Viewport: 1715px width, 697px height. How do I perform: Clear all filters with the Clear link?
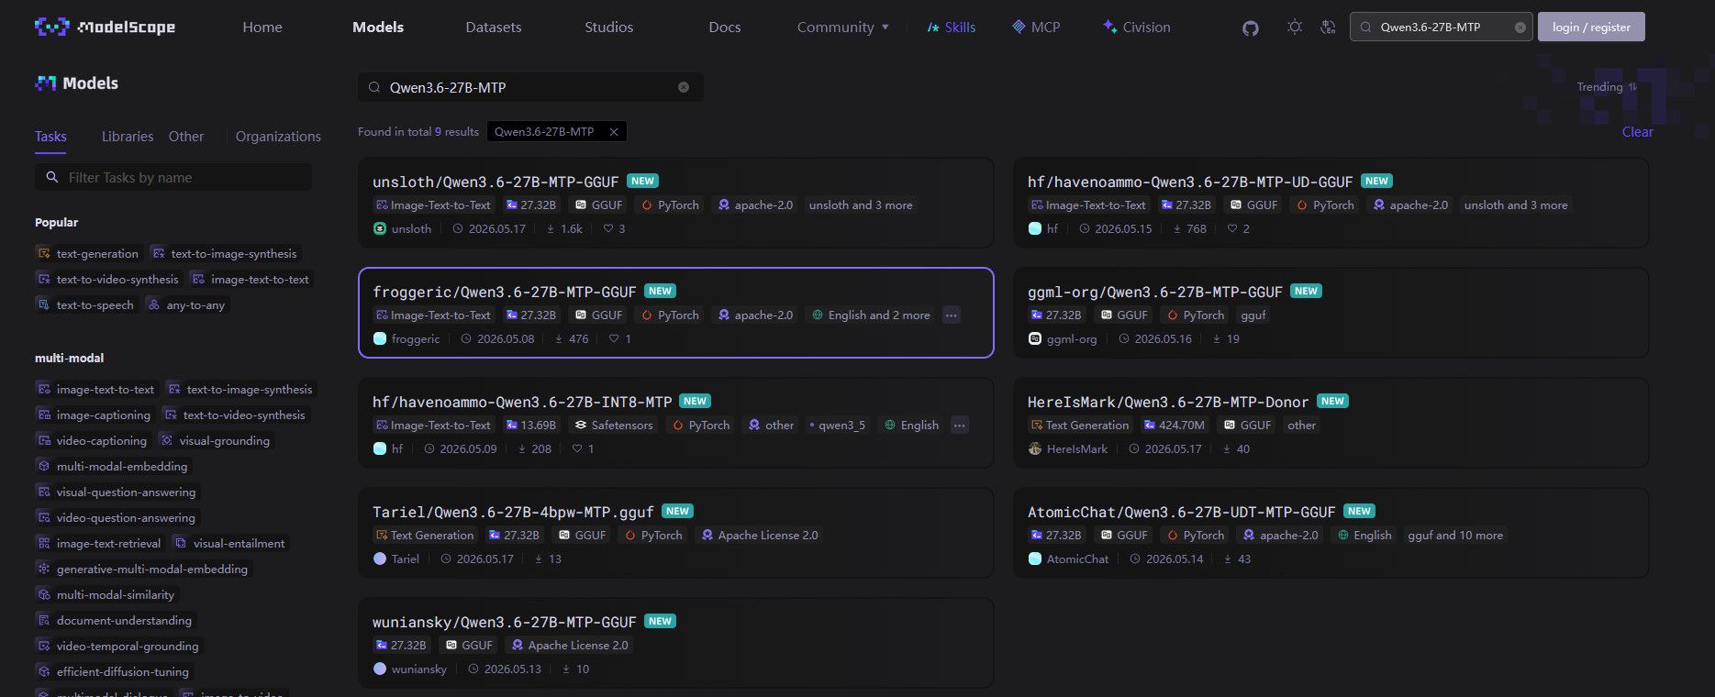[1637, 132]
